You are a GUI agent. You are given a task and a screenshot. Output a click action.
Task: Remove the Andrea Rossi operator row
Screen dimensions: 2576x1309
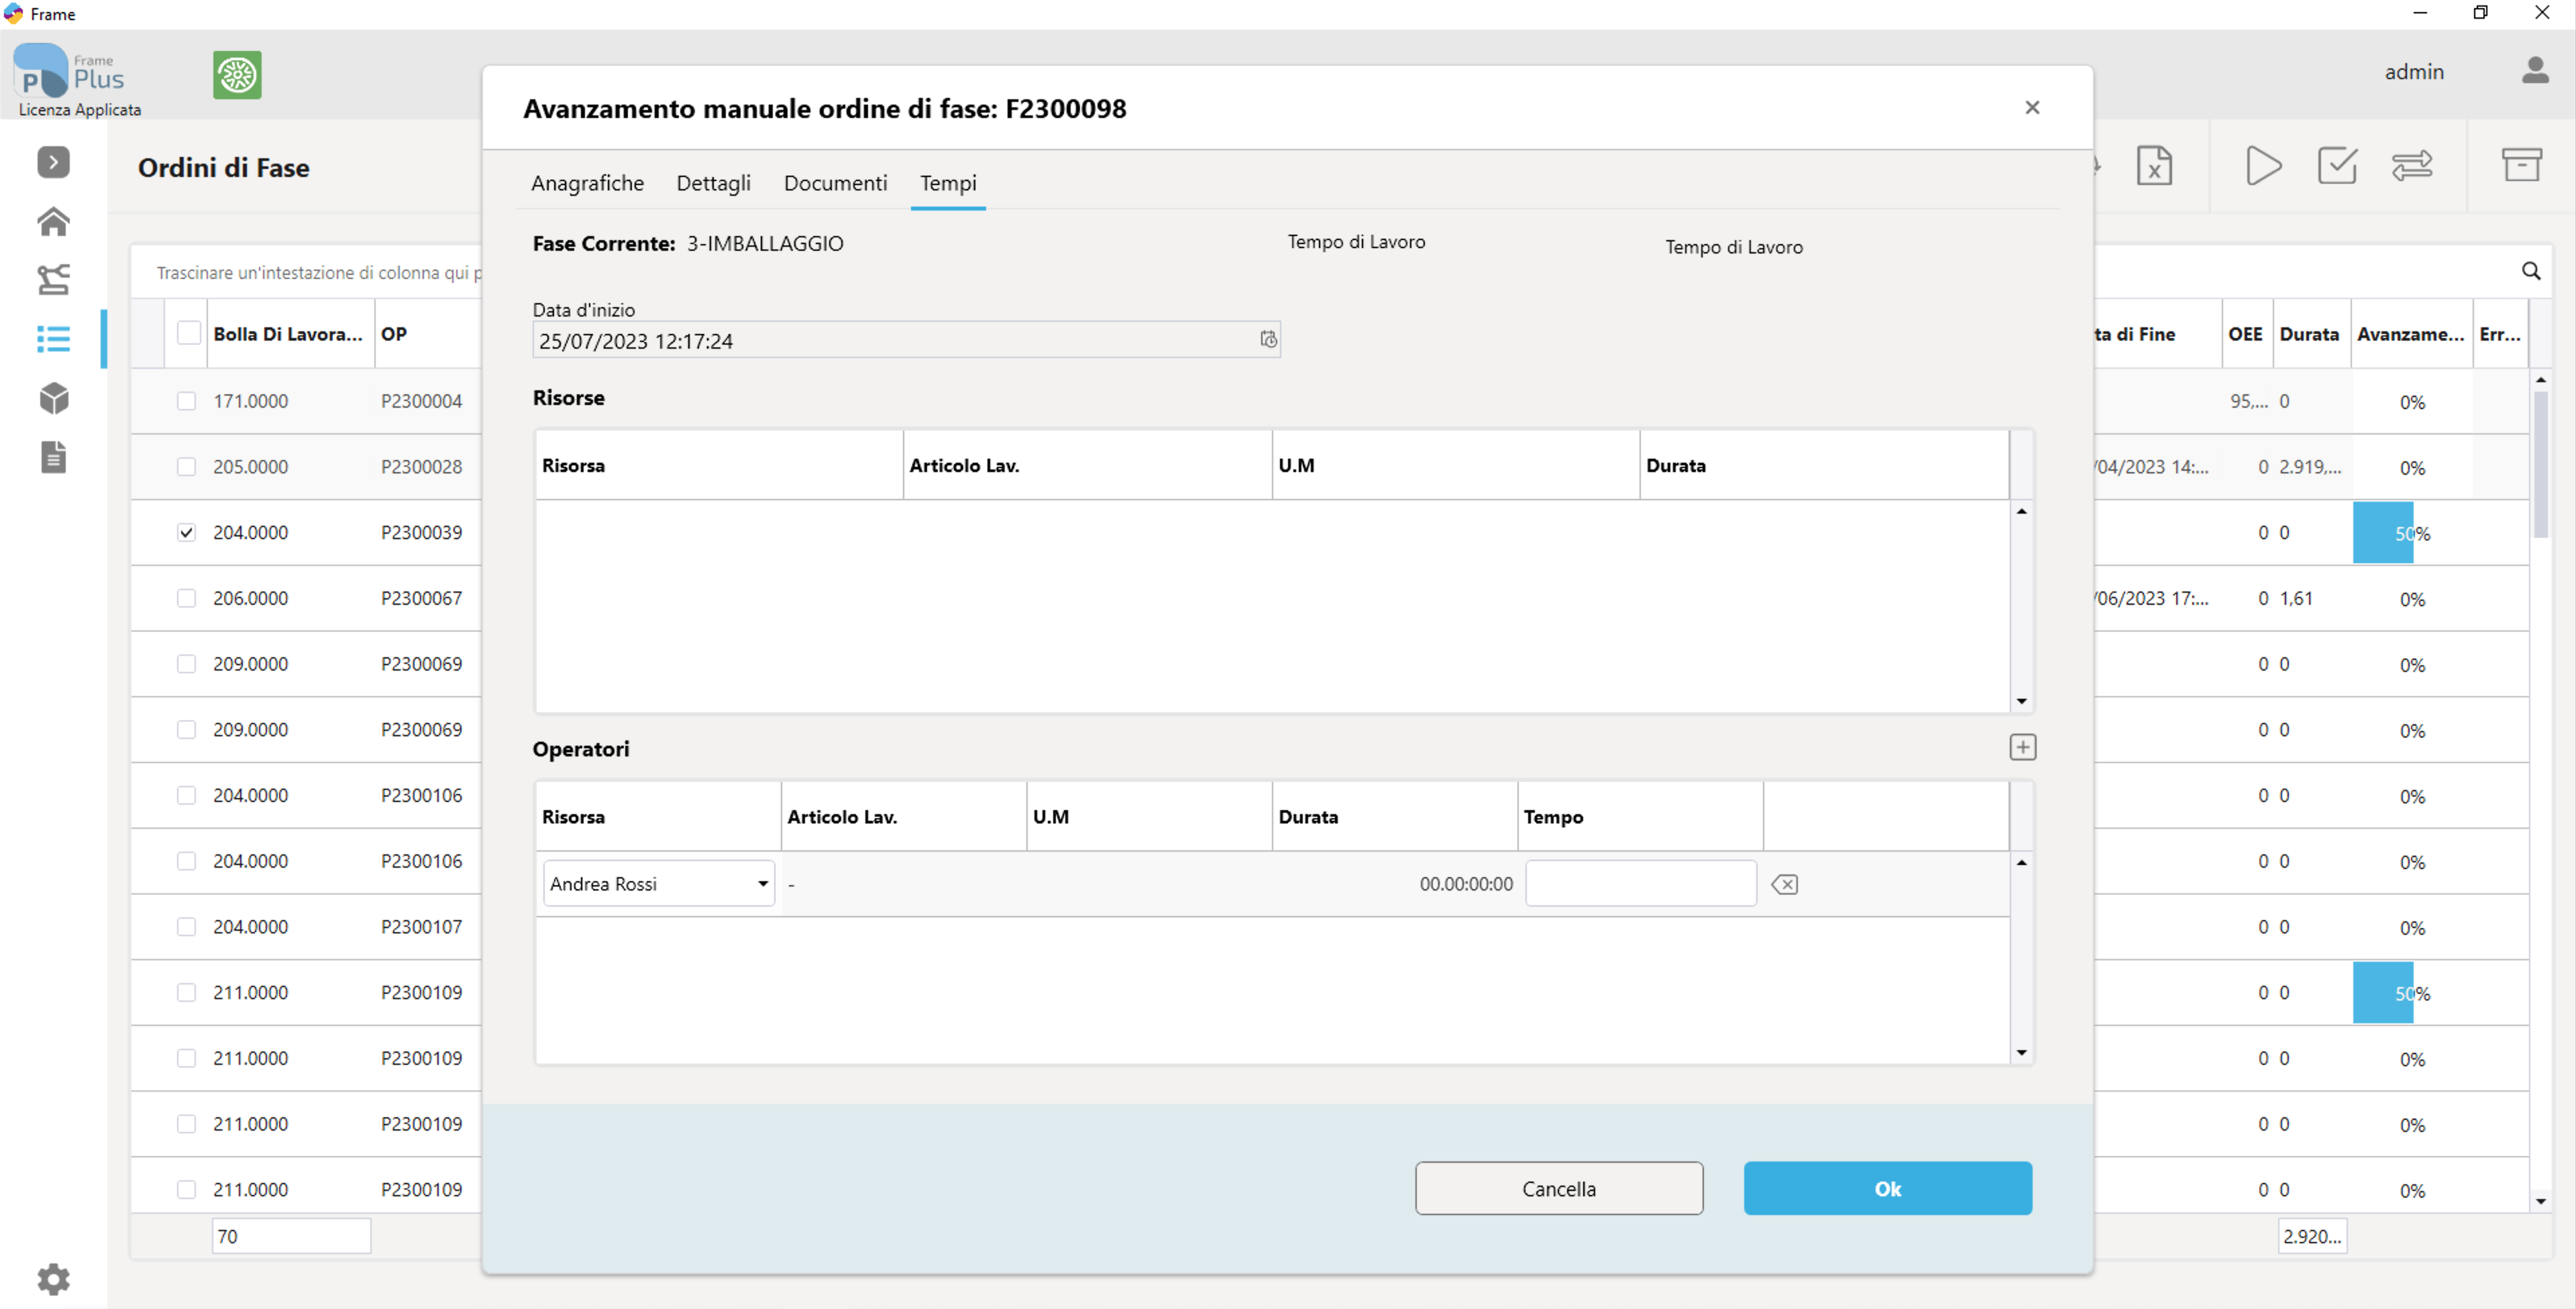point(1784,884)
